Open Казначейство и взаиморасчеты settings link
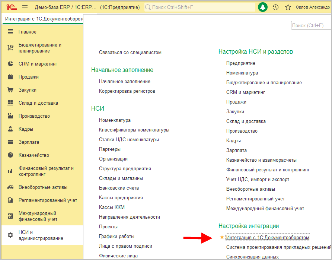The image size is (332, 260). (x=261, y=160)
